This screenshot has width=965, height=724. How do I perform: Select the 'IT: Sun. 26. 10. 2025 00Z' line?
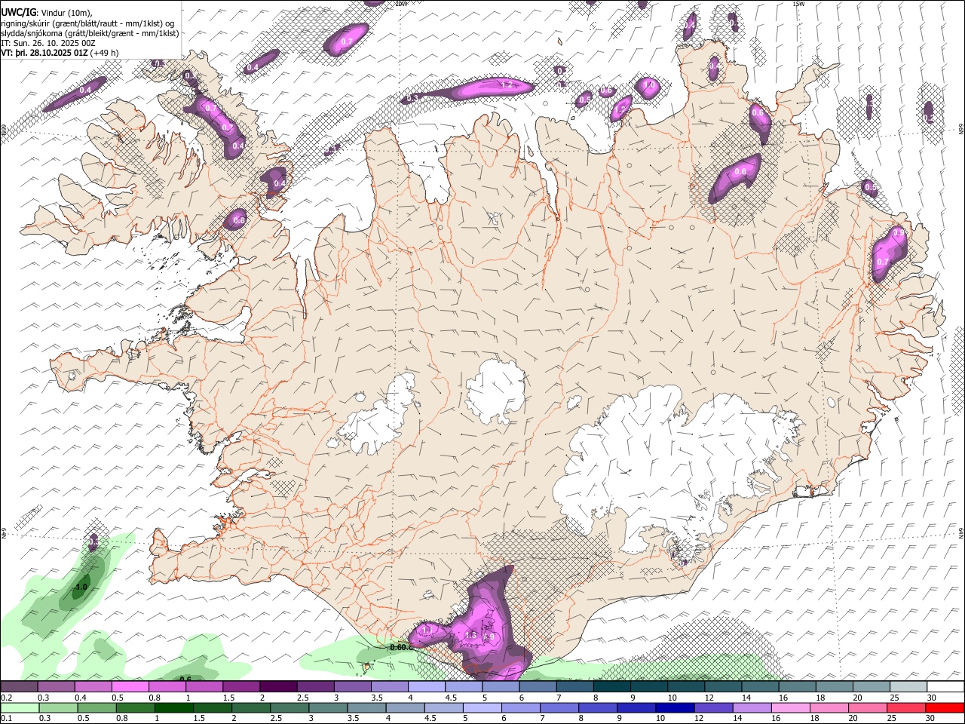coord(47,43)
